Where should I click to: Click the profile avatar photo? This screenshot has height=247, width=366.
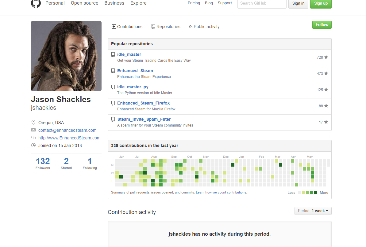[x=66, y=56]
